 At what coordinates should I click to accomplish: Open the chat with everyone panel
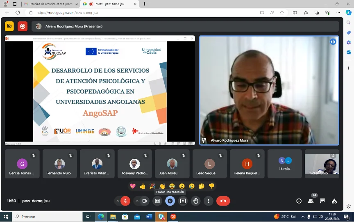322,201
